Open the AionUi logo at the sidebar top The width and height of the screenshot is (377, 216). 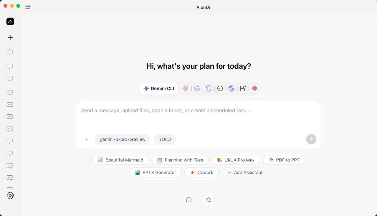10,21
